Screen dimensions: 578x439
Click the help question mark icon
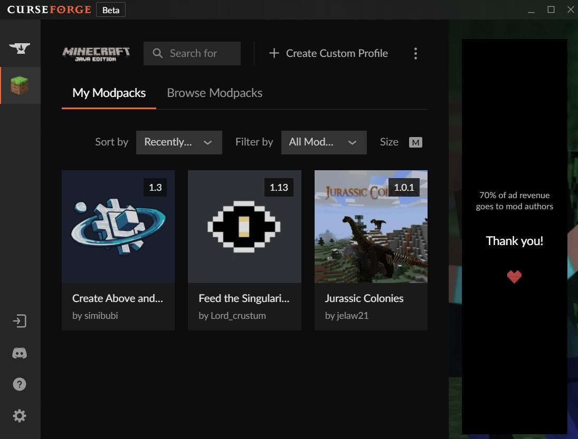(x=20, y=384)
